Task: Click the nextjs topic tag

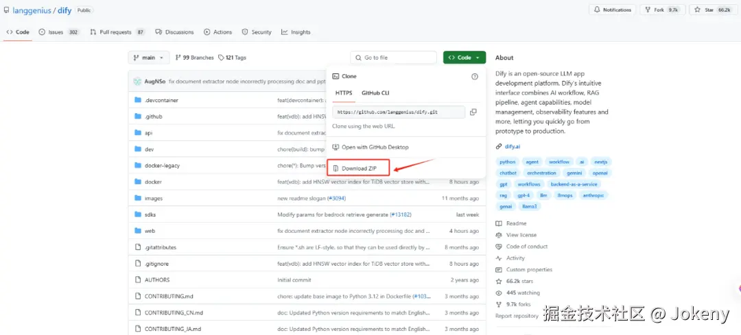Action: tap(601, 162)
